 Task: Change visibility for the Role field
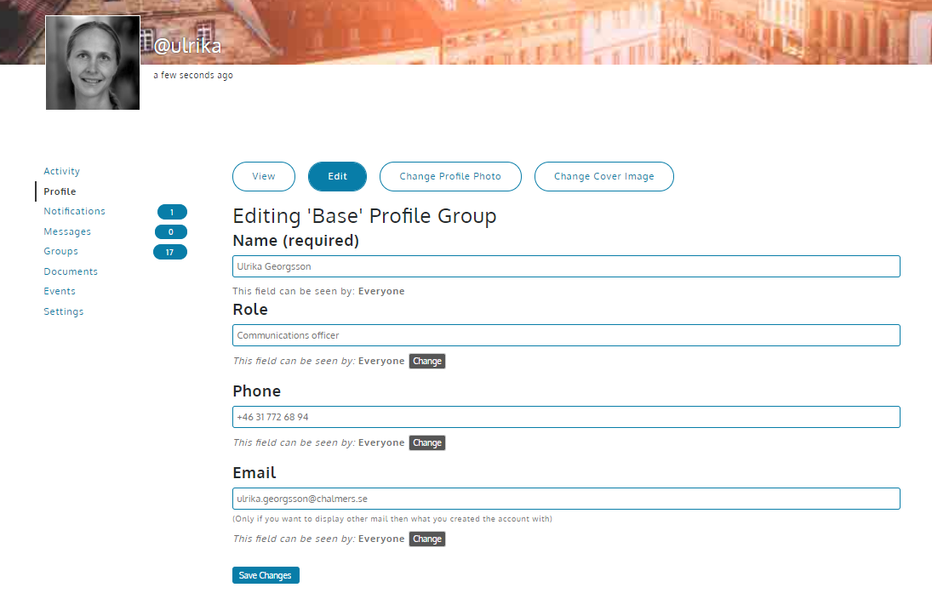click(x=426, y=362)
